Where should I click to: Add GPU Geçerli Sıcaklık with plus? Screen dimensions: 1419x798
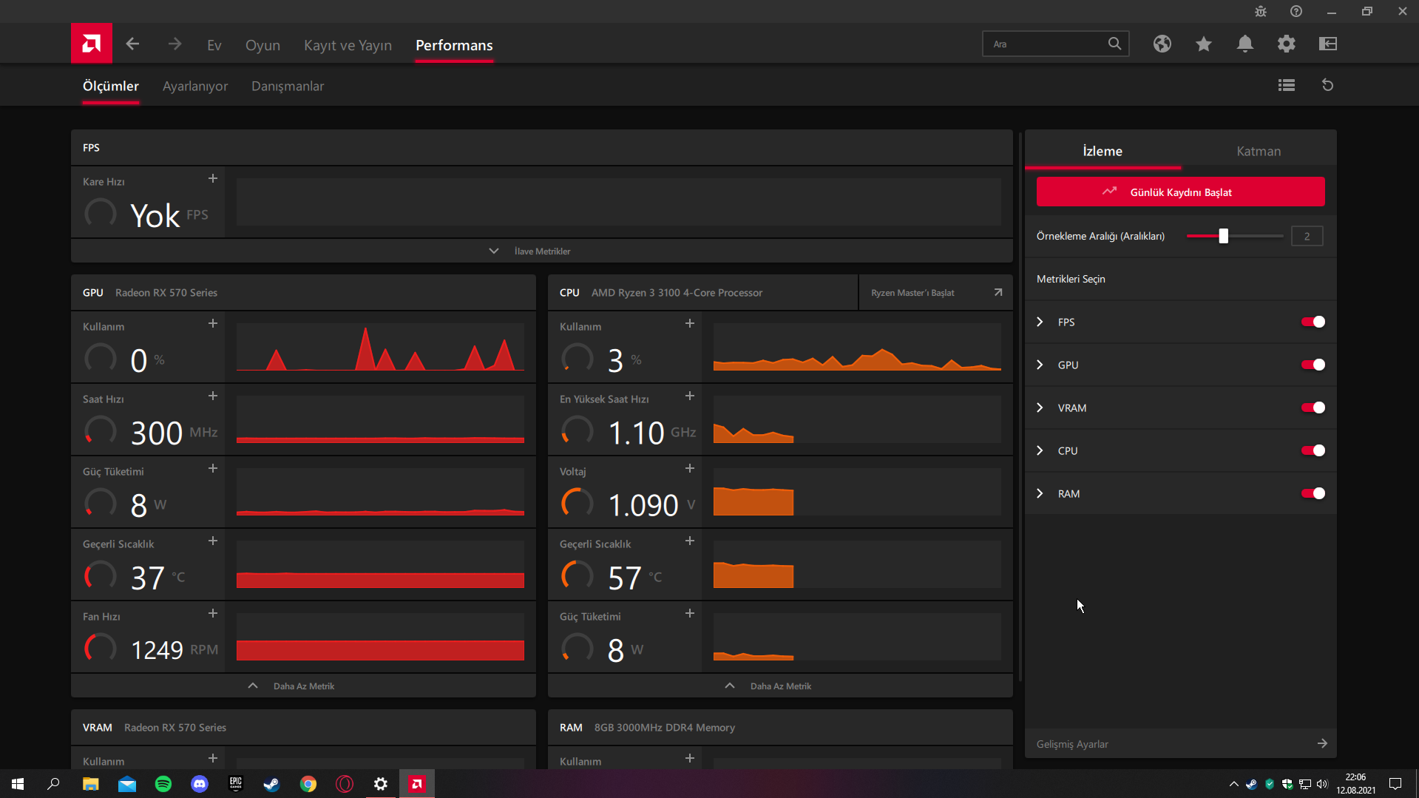[213, 541]
